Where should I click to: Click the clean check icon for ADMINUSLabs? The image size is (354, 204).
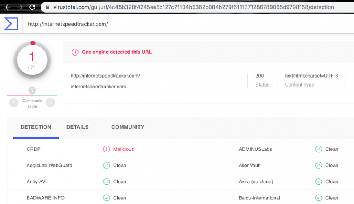(319, 149)
